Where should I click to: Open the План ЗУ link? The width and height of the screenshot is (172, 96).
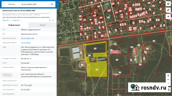tap(6, 20)
